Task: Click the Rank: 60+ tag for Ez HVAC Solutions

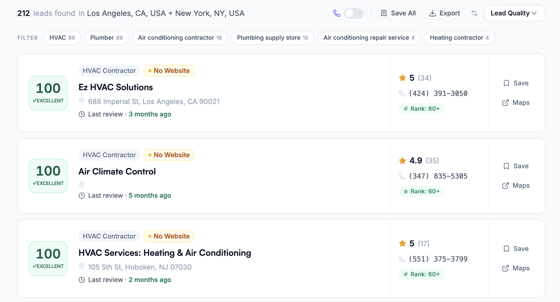Action: (x=421, y=109)
